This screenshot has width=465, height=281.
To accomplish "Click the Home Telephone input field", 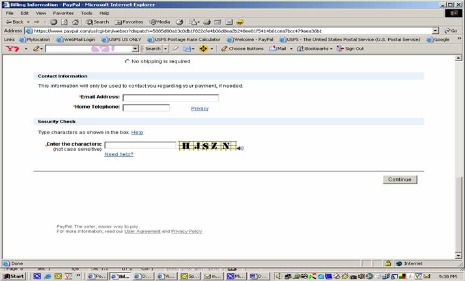I will tap(146, 108).
